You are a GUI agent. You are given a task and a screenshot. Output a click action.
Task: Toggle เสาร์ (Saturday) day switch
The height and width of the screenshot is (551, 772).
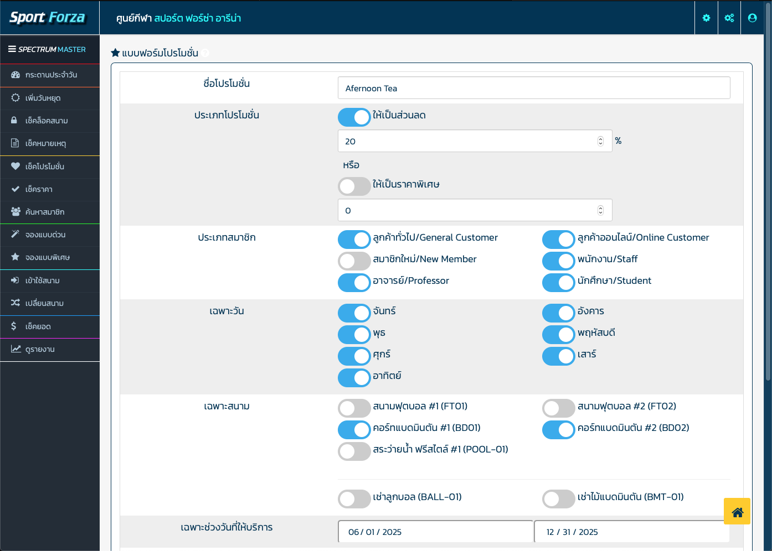(559, 356)
